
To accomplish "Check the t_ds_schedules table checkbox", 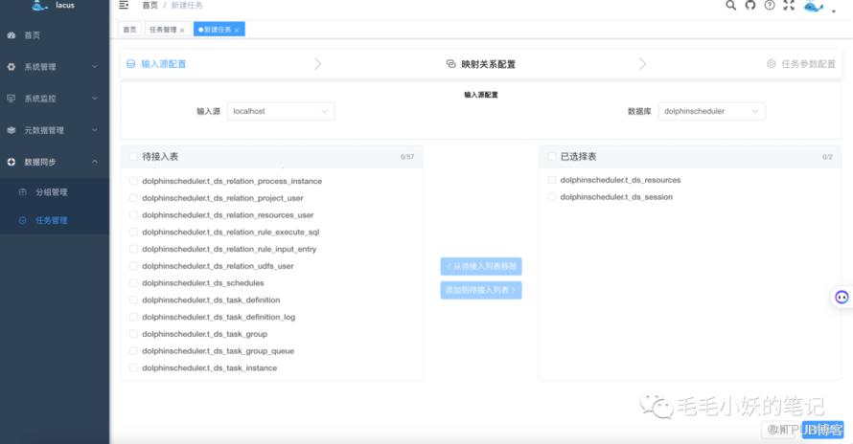I will pos(133,283).
